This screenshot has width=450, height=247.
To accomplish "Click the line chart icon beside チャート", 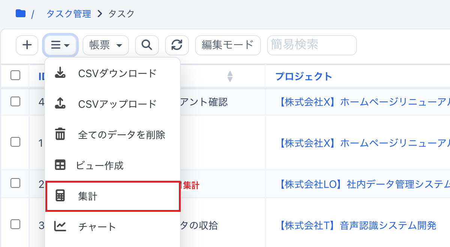I will point(60,226).
